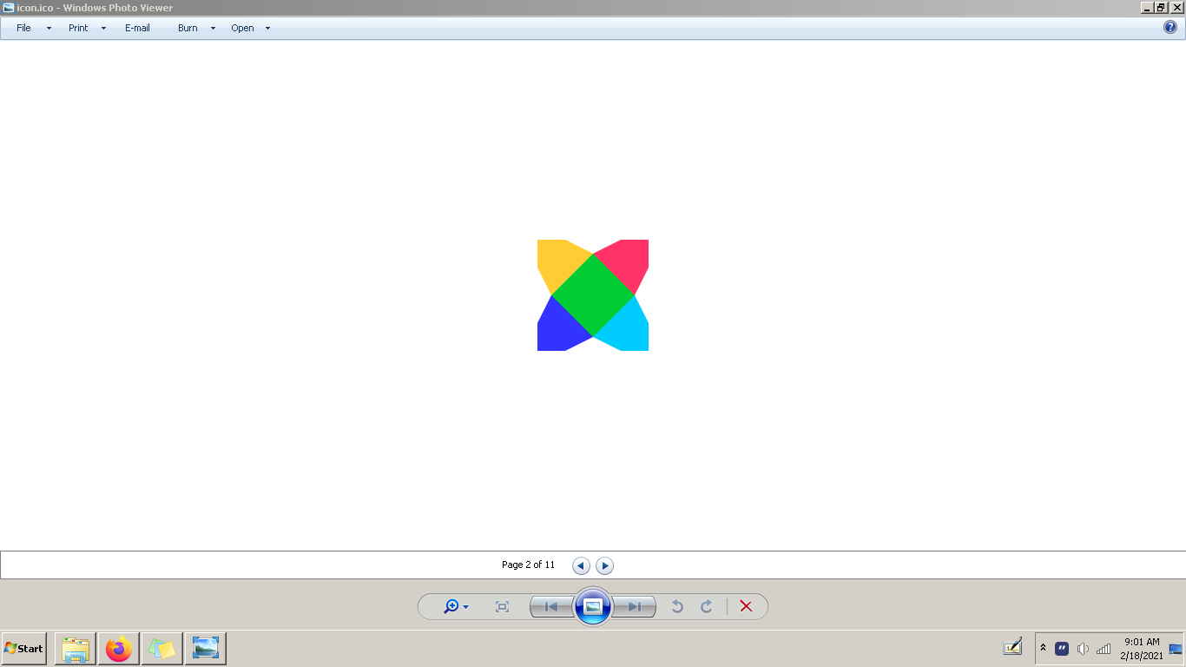1186x667 pixels.
Task: Expand the Burn dropdown arrow
Action: pyautogui.click(x=213, y=28)
